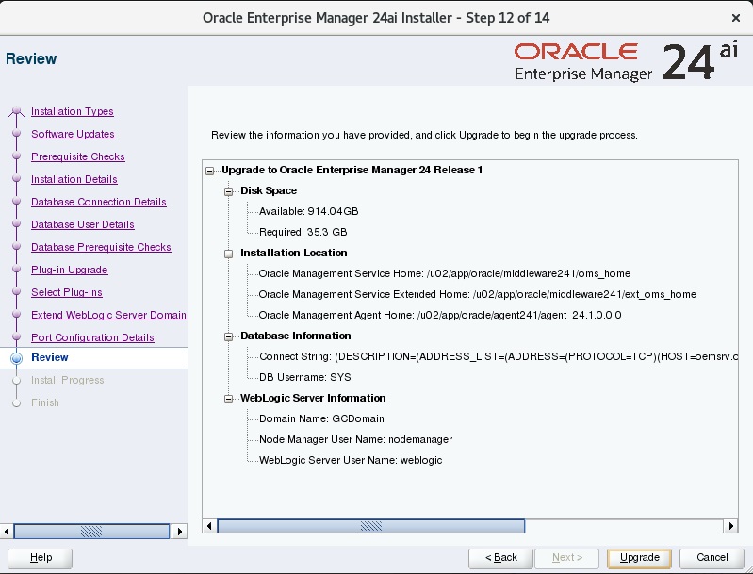Click the Upgrade button
Screen dimensions: 753x574
tap(639, 558)
